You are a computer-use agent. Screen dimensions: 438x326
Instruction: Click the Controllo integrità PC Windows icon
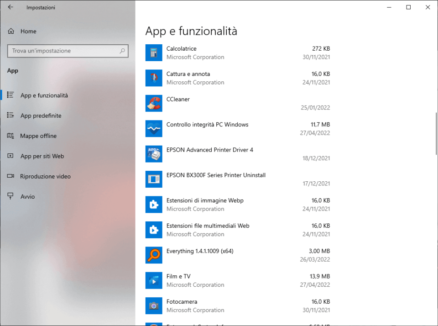click(x=154, y=129)
